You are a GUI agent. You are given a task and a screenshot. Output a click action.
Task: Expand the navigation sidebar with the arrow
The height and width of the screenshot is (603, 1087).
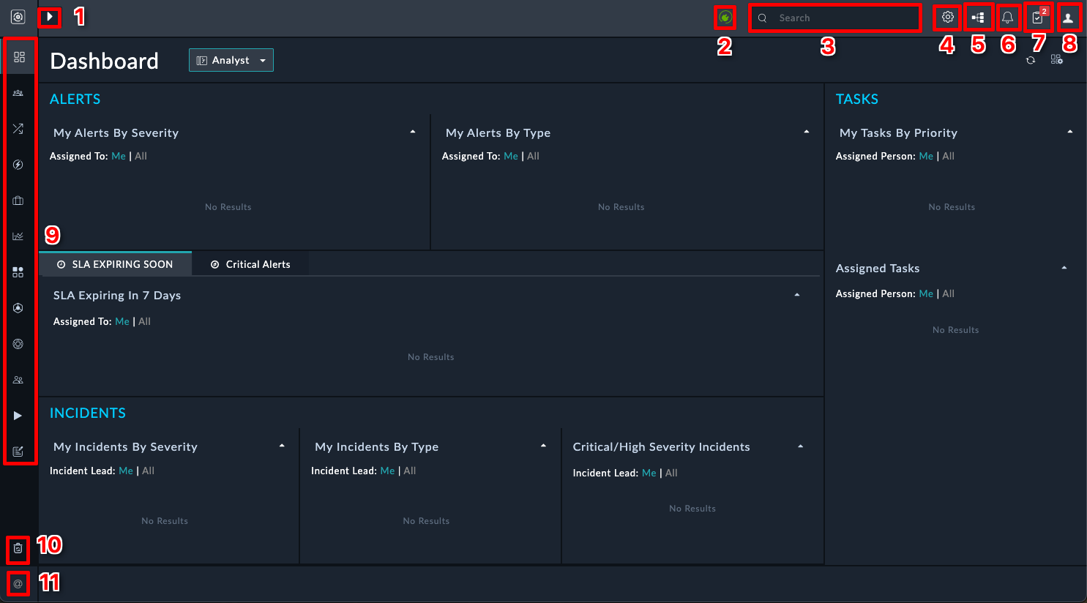click(49, 16)
